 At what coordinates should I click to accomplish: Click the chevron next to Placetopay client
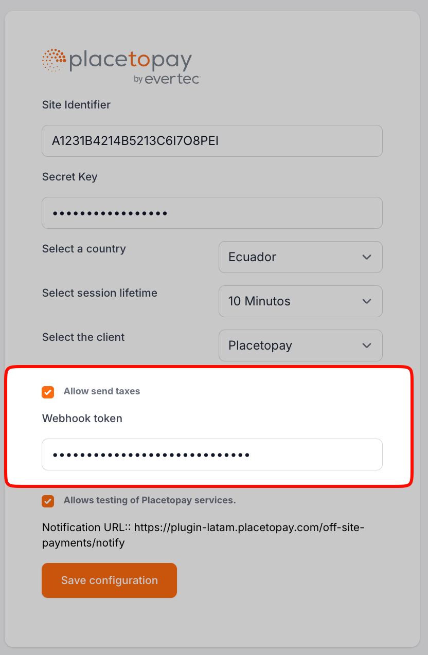tap(367, 345)
